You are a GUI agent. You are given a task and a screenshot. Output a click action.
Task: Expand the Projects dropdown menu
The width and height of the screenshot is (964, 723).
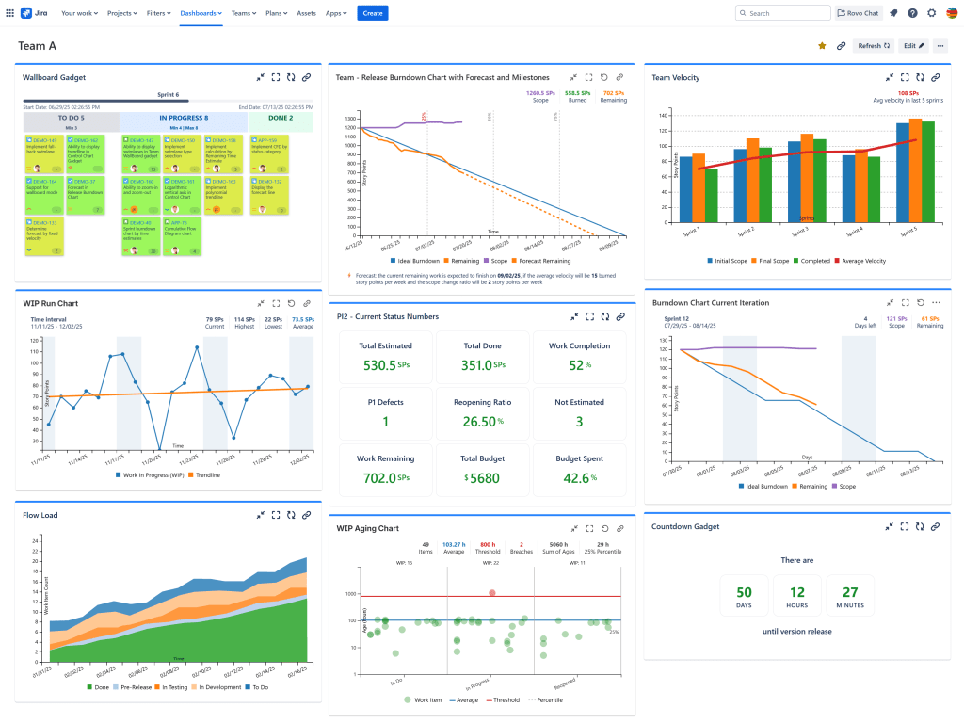121,13
